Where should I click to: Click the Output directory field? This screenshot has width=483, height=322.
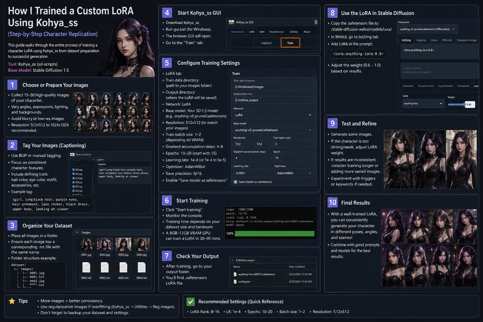coord(274,100)
